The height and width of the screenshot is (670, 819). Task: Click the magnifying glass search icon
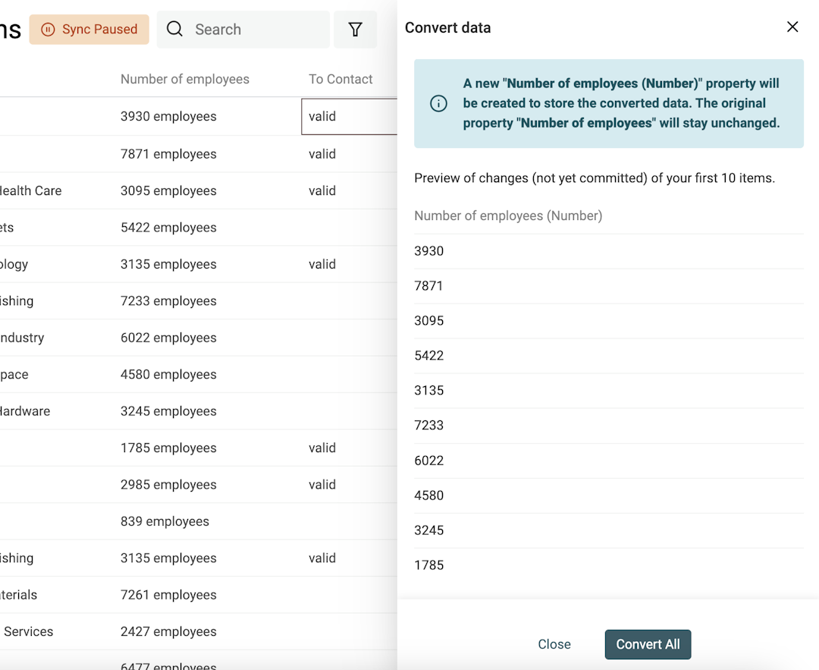(x=174, y=29)
